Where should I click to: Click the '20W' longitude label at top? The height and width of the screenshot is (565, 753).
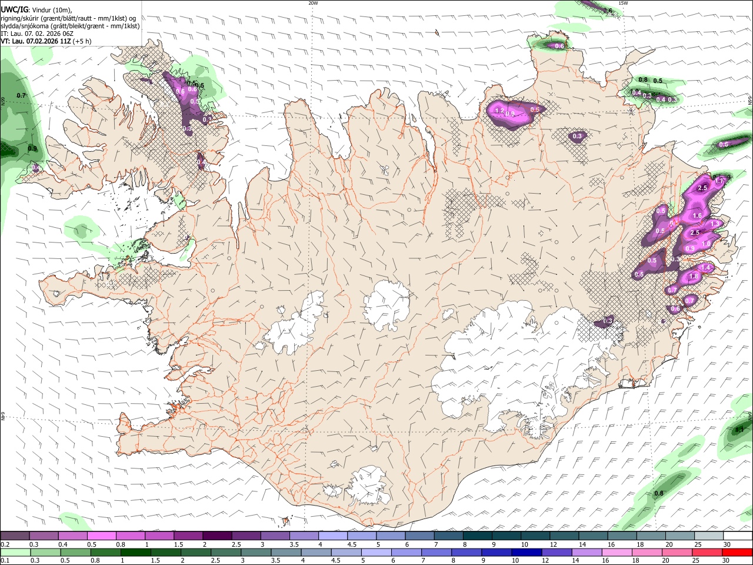313,3
